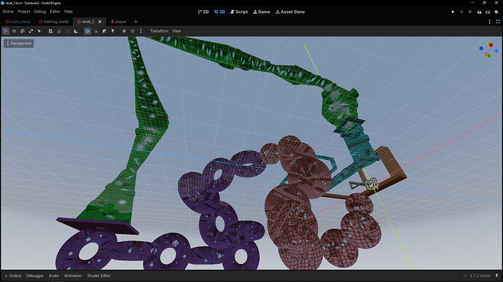This screenshot has width=503, height=282.
Task: Switch to the Script workspace
Action: [x=239, y=12]
